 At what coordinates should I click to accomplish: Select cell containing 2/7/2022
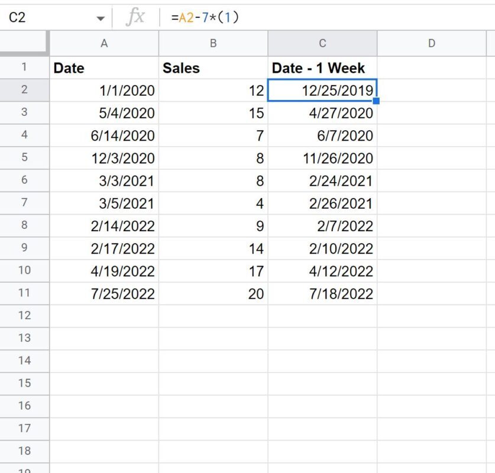[x=322, y=226]
